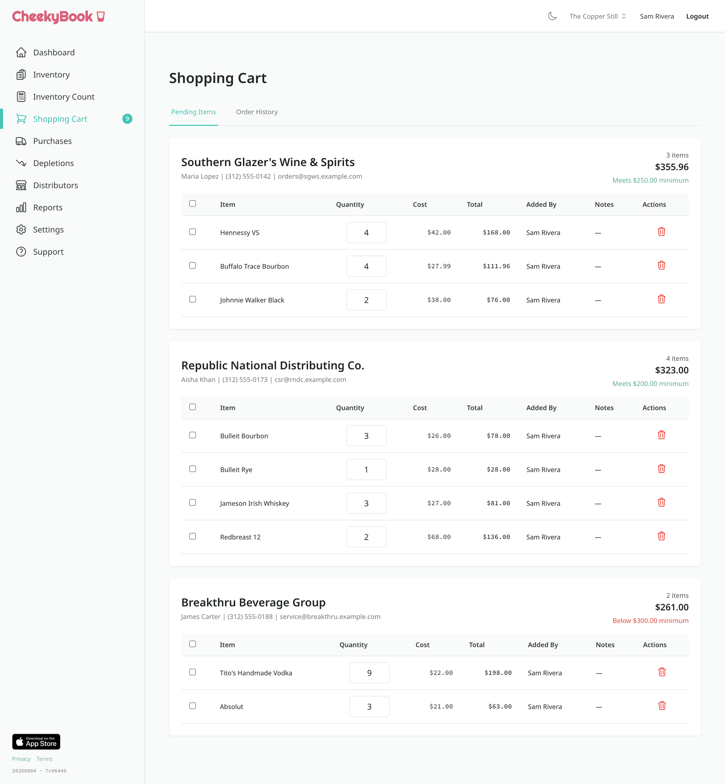Check the Jameson Irish Whiskey checkbox
The height and width of the screenshot is (784, 725).
coord(193,503)
